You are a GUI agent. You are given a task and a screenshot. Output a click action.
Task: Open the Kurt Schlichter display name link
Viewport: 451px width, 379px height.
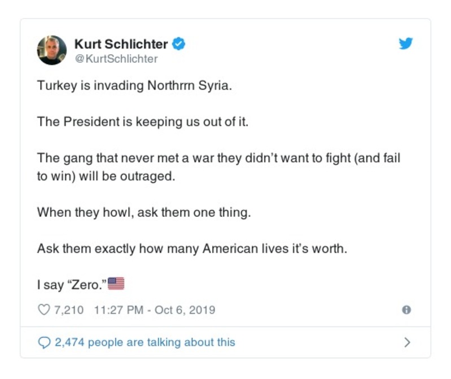121,43
